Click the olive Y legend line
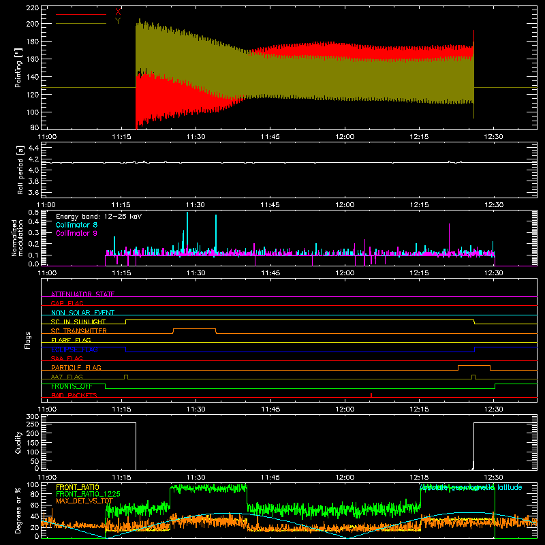This screenshot has width=545, height=545. 81,24
